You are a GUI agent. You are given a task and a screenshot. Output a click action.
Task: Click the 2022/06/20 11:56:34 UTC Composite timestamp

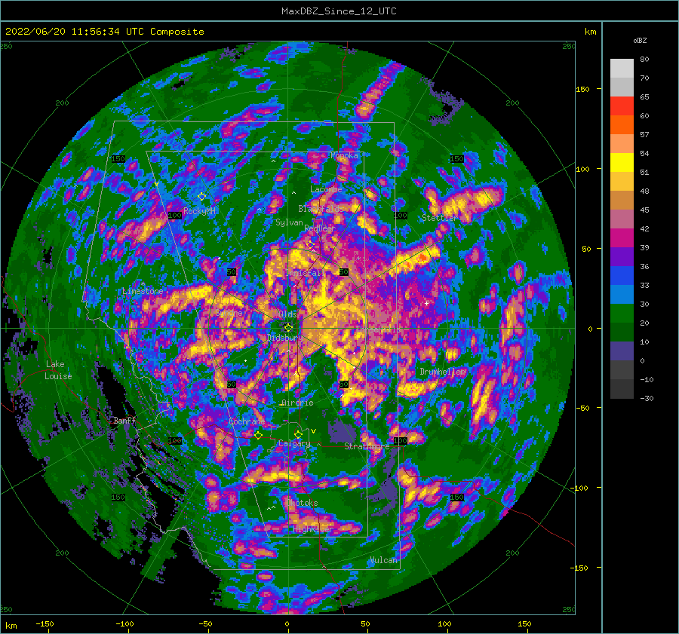click(x=104, y=32)
